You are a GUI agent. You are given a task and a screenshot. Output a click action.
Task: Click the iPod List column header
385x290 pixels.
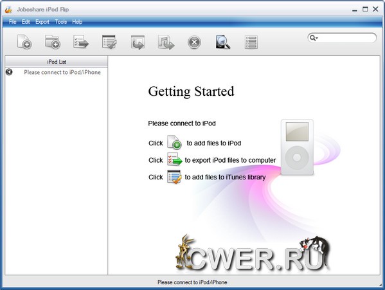(x=56, y=62)
